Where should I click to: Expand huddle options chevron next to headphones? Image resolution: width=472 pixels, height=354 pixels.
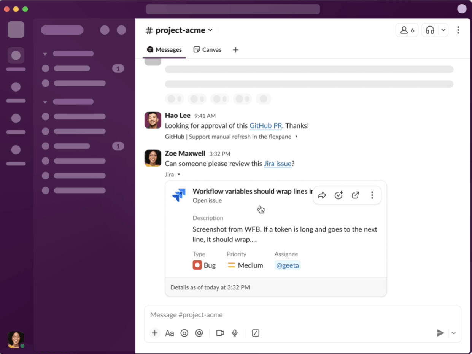tap(443, 30)
